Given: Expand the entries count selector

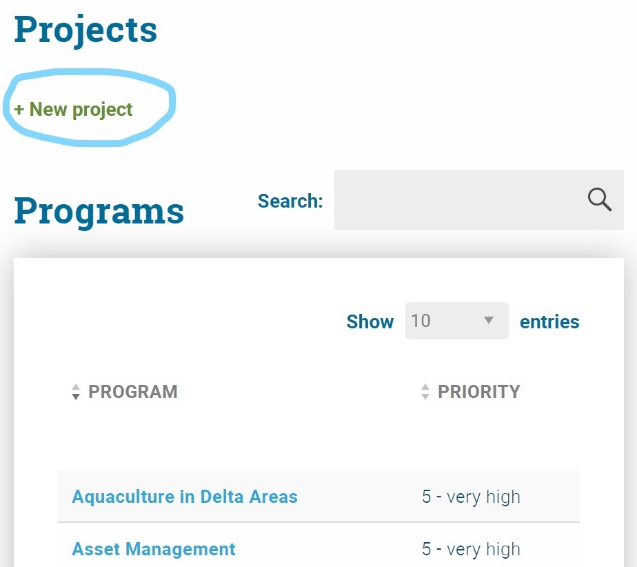Looking at the screenshot, I should pyautogui.click(x=456, y=320).
